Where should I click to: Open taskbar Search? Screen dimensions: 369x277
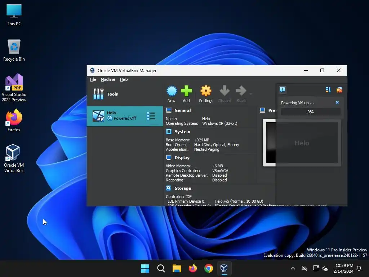[x=161, y=268]
